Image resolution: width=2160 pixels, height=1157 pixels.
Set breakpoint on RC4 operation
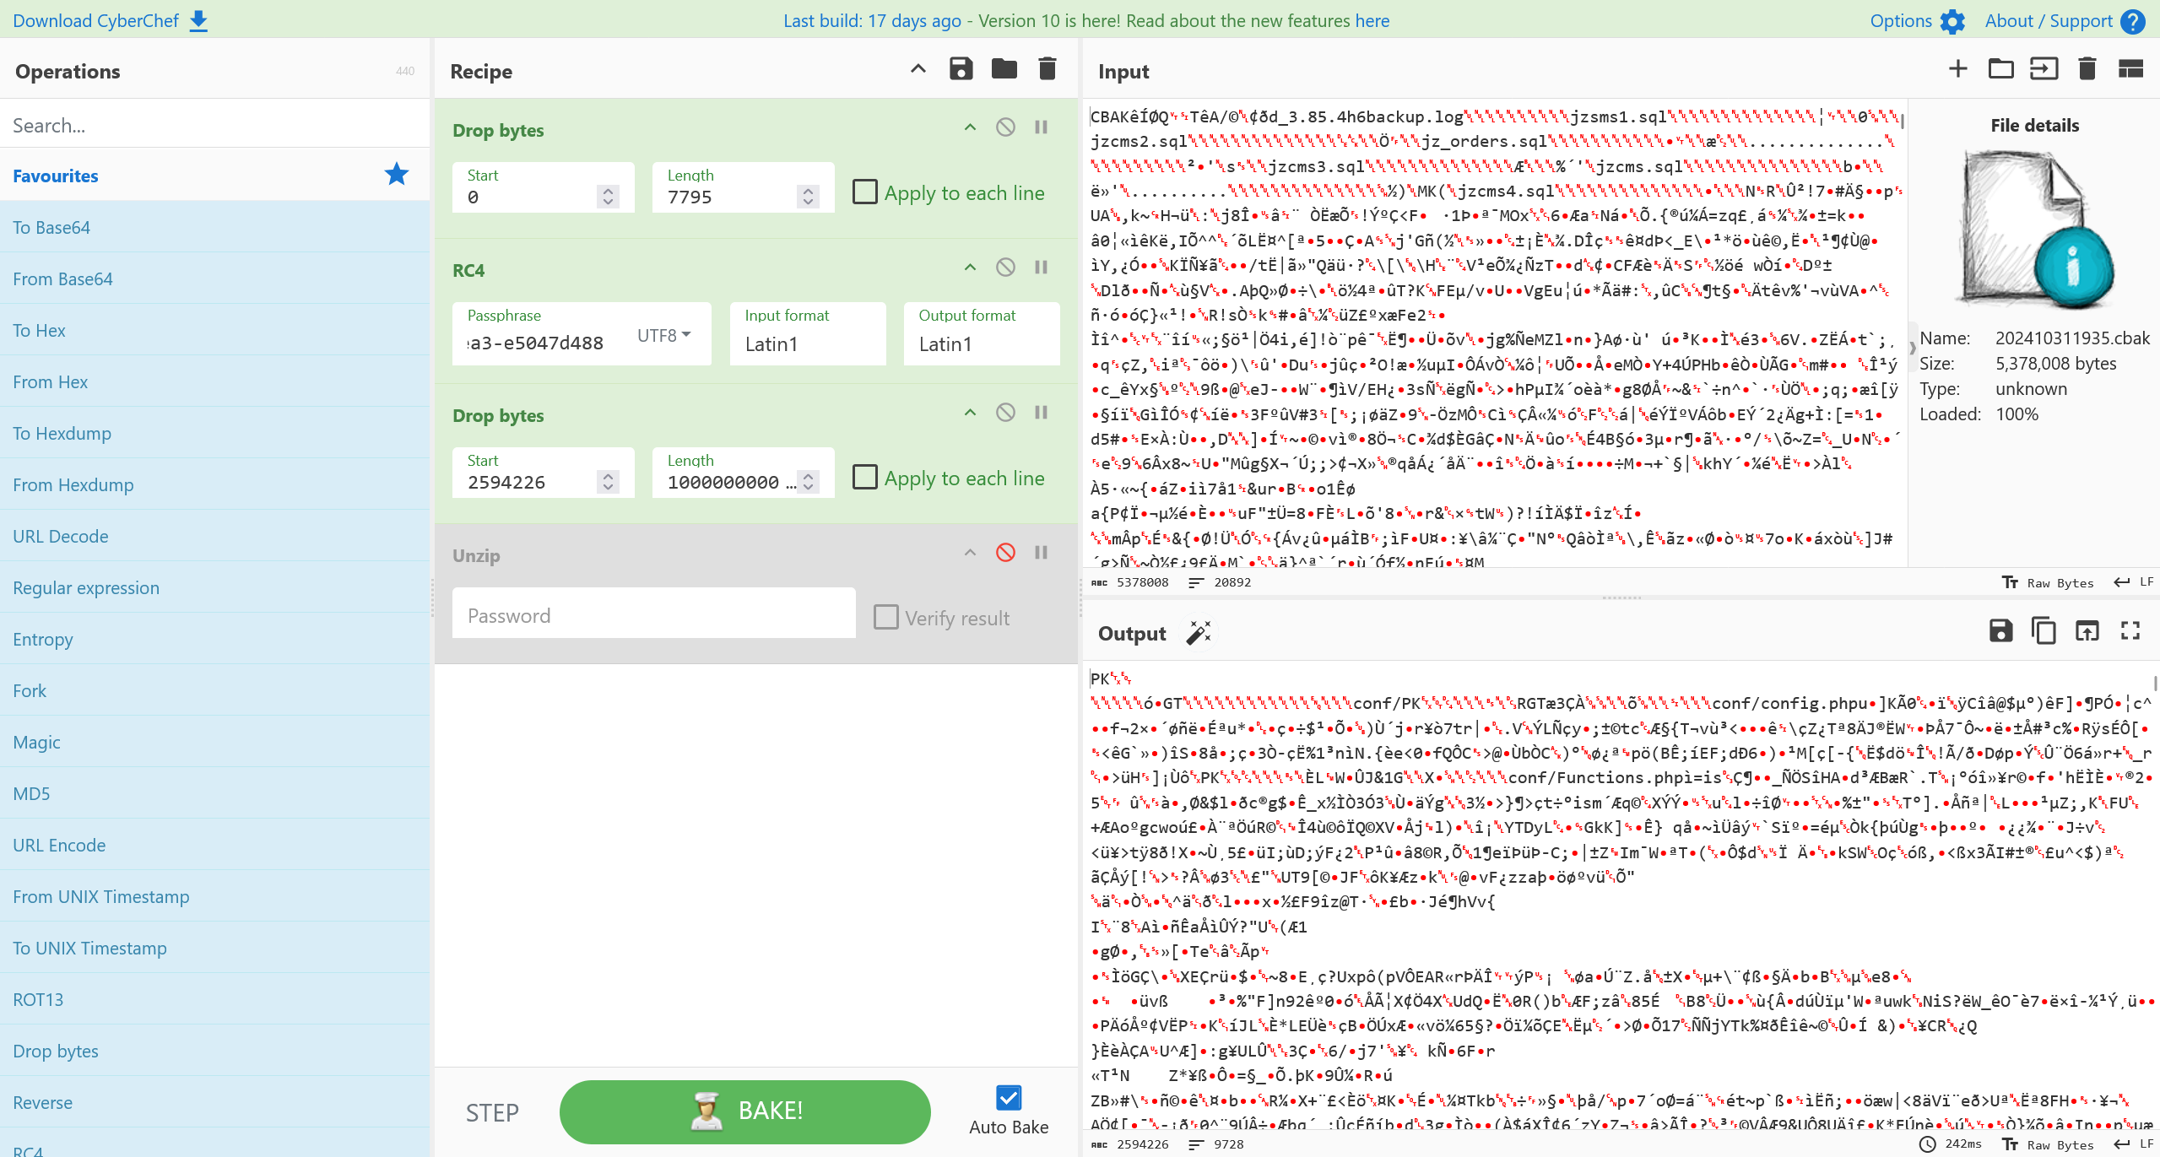click(x=1041, y=268)
